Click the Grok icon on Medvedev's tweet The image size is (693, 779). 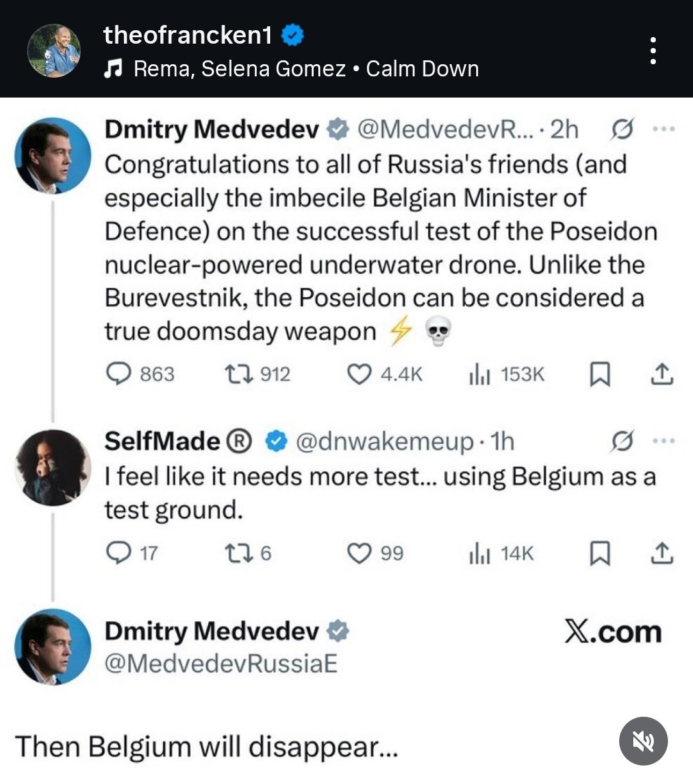click(622, 129)
